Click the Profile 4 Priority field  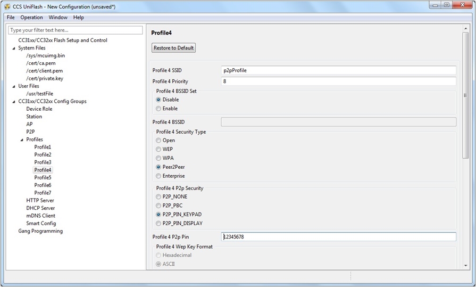coord(338,81)
